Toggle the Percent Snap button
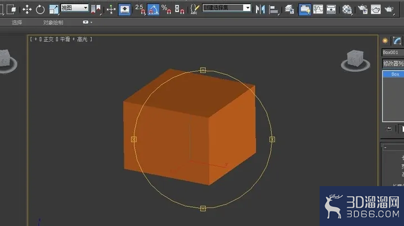 (x=166, y=10)
